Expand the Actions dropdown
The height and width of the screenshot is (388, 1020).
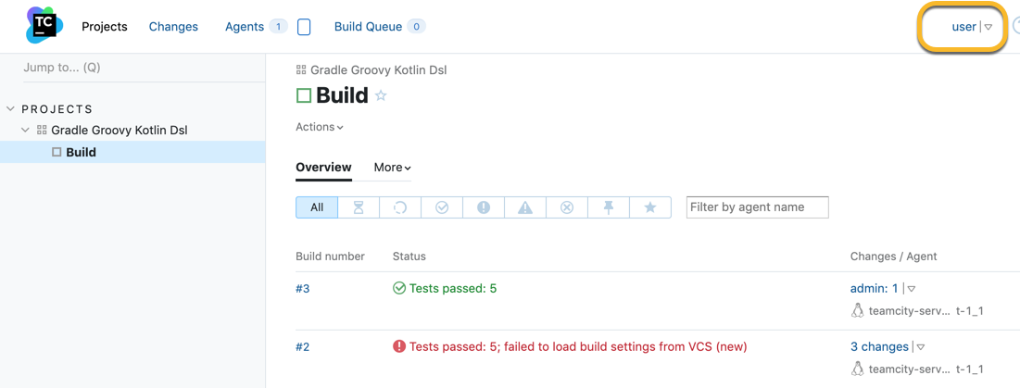pyautogui.click(x=320, y=128)
